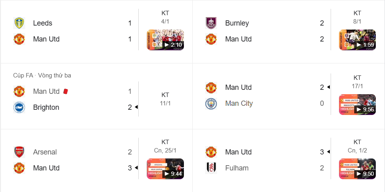Click the Fulham club crest
This screenshot has width=385, height=192.
pyautogui.click(x=211, y=168)
